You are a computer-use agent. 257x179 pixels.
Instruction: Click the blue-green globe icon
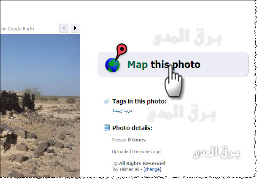(112, 65)
